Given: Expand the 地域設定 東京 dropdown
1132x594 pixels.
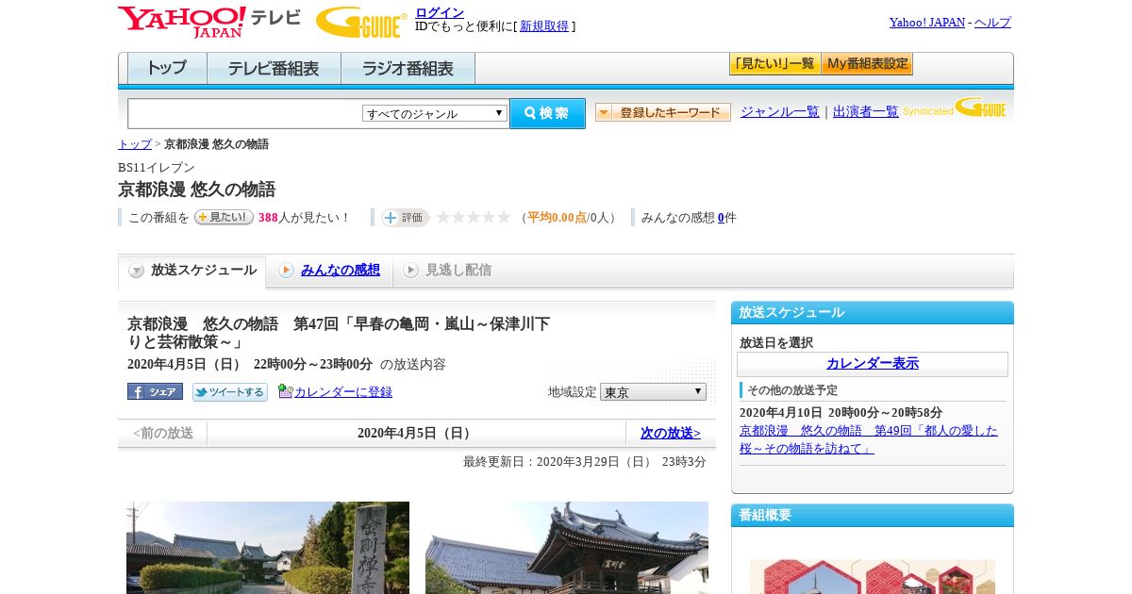Looking at the screenshot, I should click(653, 391).
